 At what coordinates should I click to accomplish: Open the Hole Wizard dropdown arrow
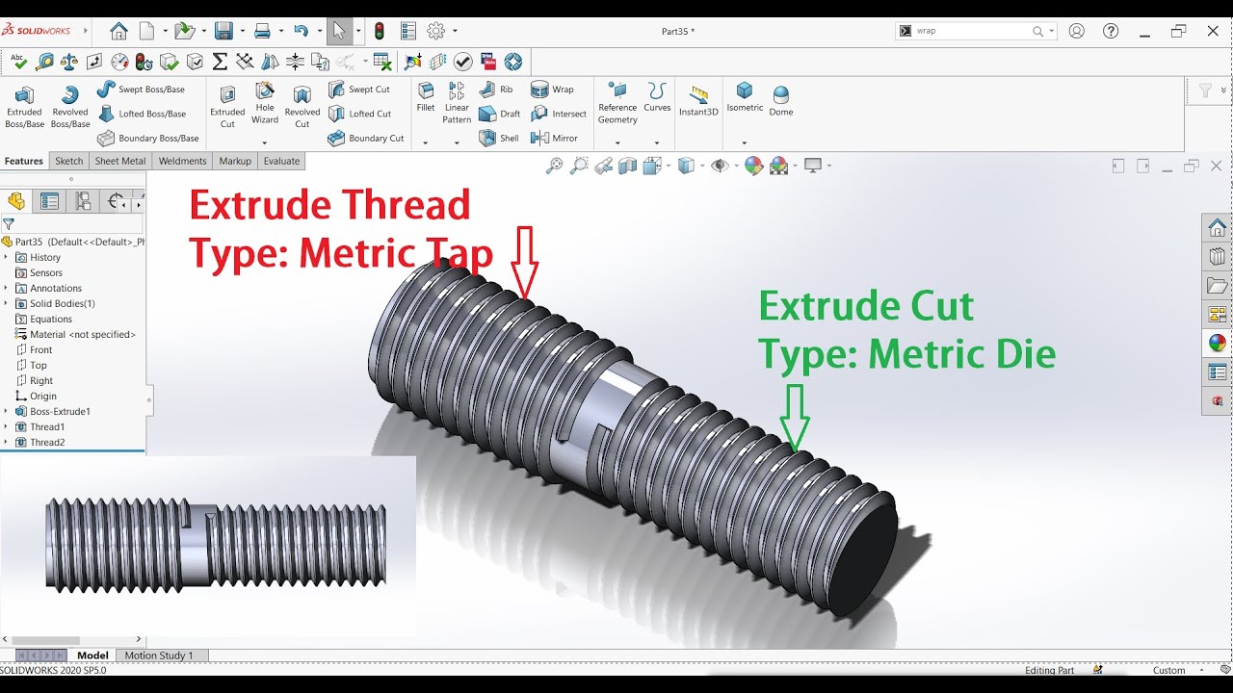click(264, 142)
